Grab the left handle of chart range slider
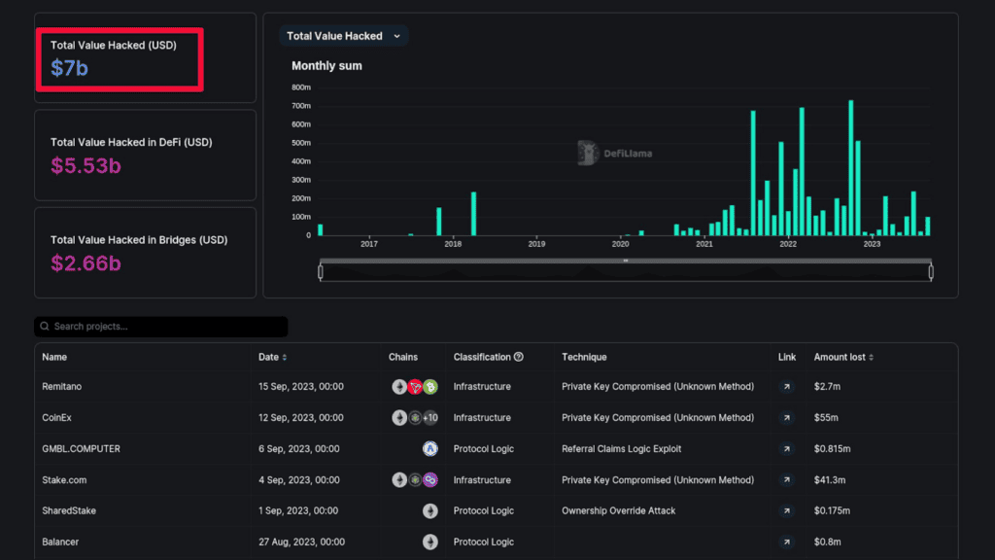Viewport: 995px width, 560px height. click(x=321, y=272)
